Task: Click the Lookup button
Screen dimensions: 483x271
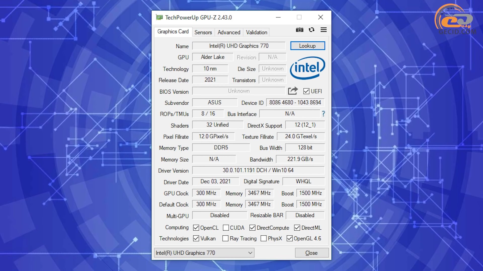Action: [x=307, y=46]
